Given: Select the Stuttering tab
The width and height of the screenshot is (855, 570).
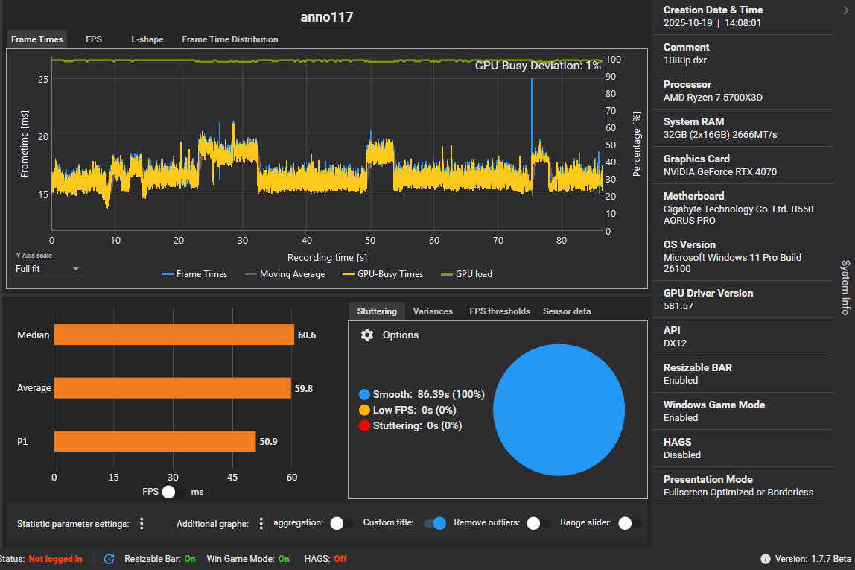Looking at the screenshot, I should pyautogui.click(x=377, y=311).
